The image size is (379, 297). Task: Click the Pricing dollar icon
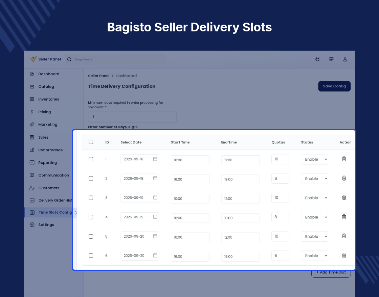coord(32,112)
